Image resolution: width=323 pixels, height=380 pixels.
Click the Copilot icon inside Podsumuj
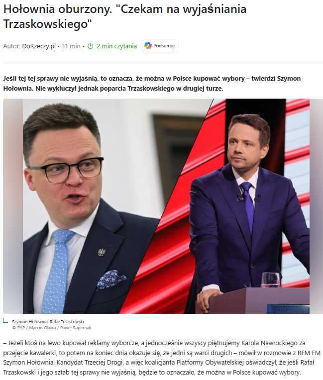coord(148,45)
